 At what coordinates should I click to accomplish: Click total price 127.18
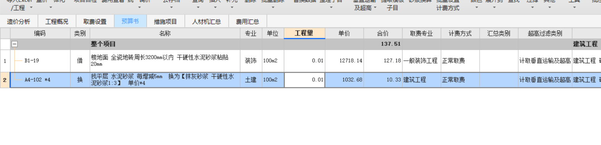tap(383, 61)
